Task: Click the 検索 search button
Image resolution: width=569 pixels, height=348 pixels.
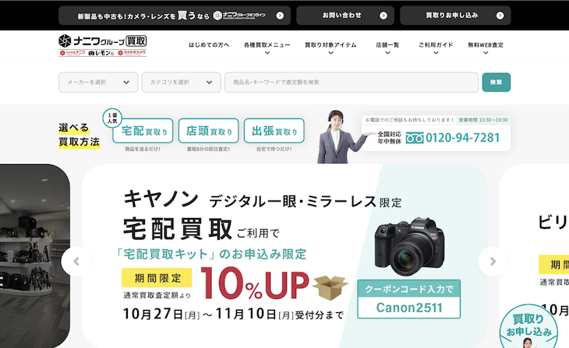Action: (496, 83)
